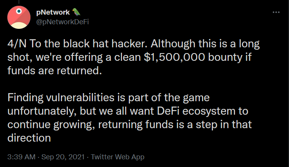Click the pNetwork round profile avatar
Viewport: 289px width, 167px height.
tap(19, 17)
